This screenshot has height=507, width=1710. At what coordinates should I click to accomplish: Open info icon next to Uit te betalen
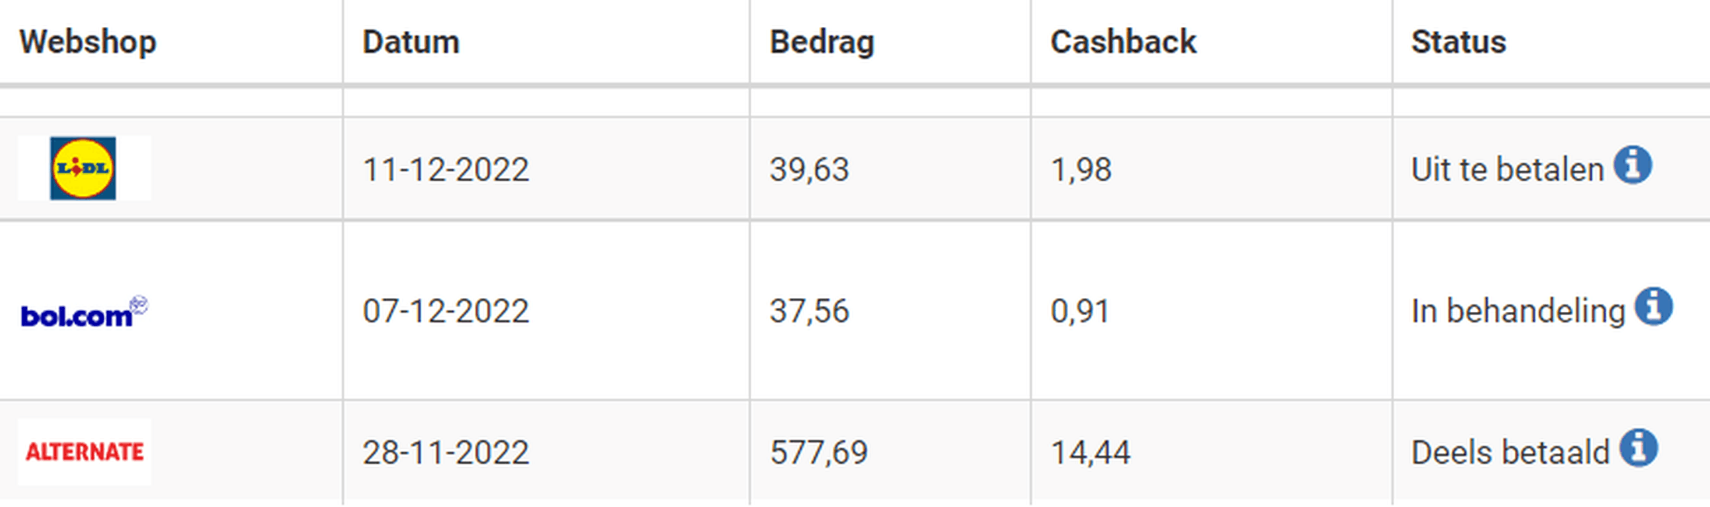pos(1633,164)
